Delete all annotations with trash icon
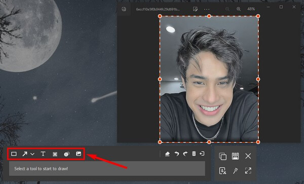Image resolution: width=304 pixels, height=184 pixels. [x=194, y=154]
